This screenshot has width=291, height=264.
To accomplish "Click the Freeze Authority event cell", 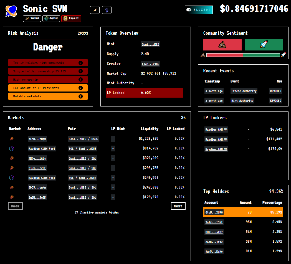I will [x=244, y=91].
